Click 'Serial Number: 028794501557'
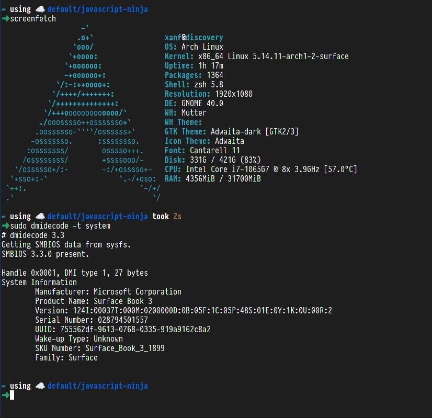 coord(92,320)
